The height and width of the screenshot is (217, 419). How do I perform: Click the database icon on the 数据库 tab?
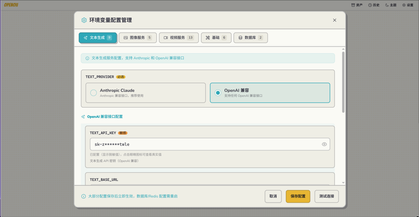click(x=240, y=38)
